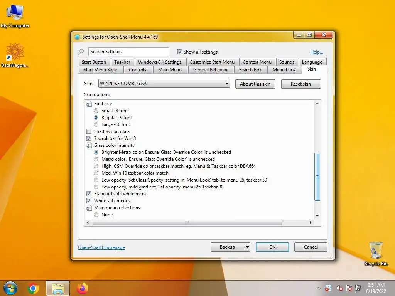The height and width of the screenshot is (296, 395).
Task: Open the Recycle Bin icon
Action: 376,254
